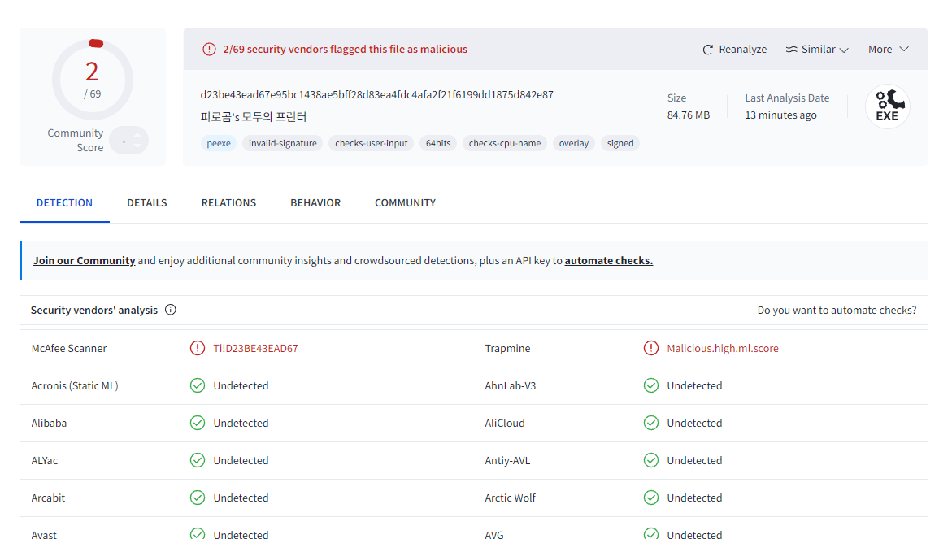Click the checks-cpu-name tag
The image size is (952, 539).
pyautogui.click(x=505, y=144)
